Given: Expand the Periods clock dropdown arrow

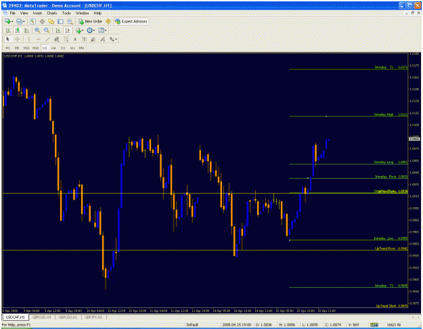Looking at the screenshot, I should pyautogui.click(x=94, y=30).
